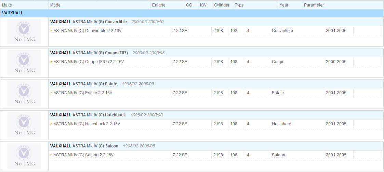384x172 pixels.
Task: Click the Make column header
Action: [7, 5]
